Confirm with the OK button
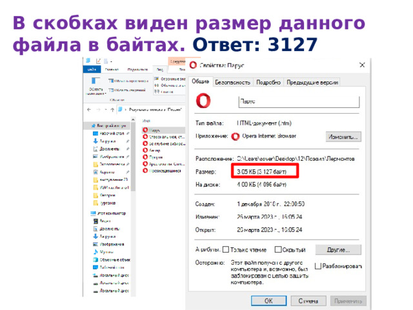Viewport: 413px width, 310px height. pos(268,300)
